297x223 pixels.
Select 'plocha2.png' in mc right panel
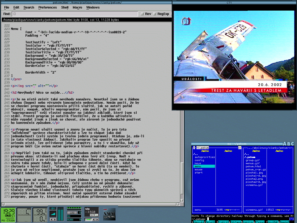(254, 179)
